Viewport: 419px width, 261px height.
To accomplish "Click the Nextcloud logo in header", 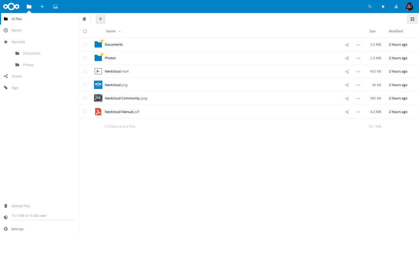I will [x=11, y=7].
